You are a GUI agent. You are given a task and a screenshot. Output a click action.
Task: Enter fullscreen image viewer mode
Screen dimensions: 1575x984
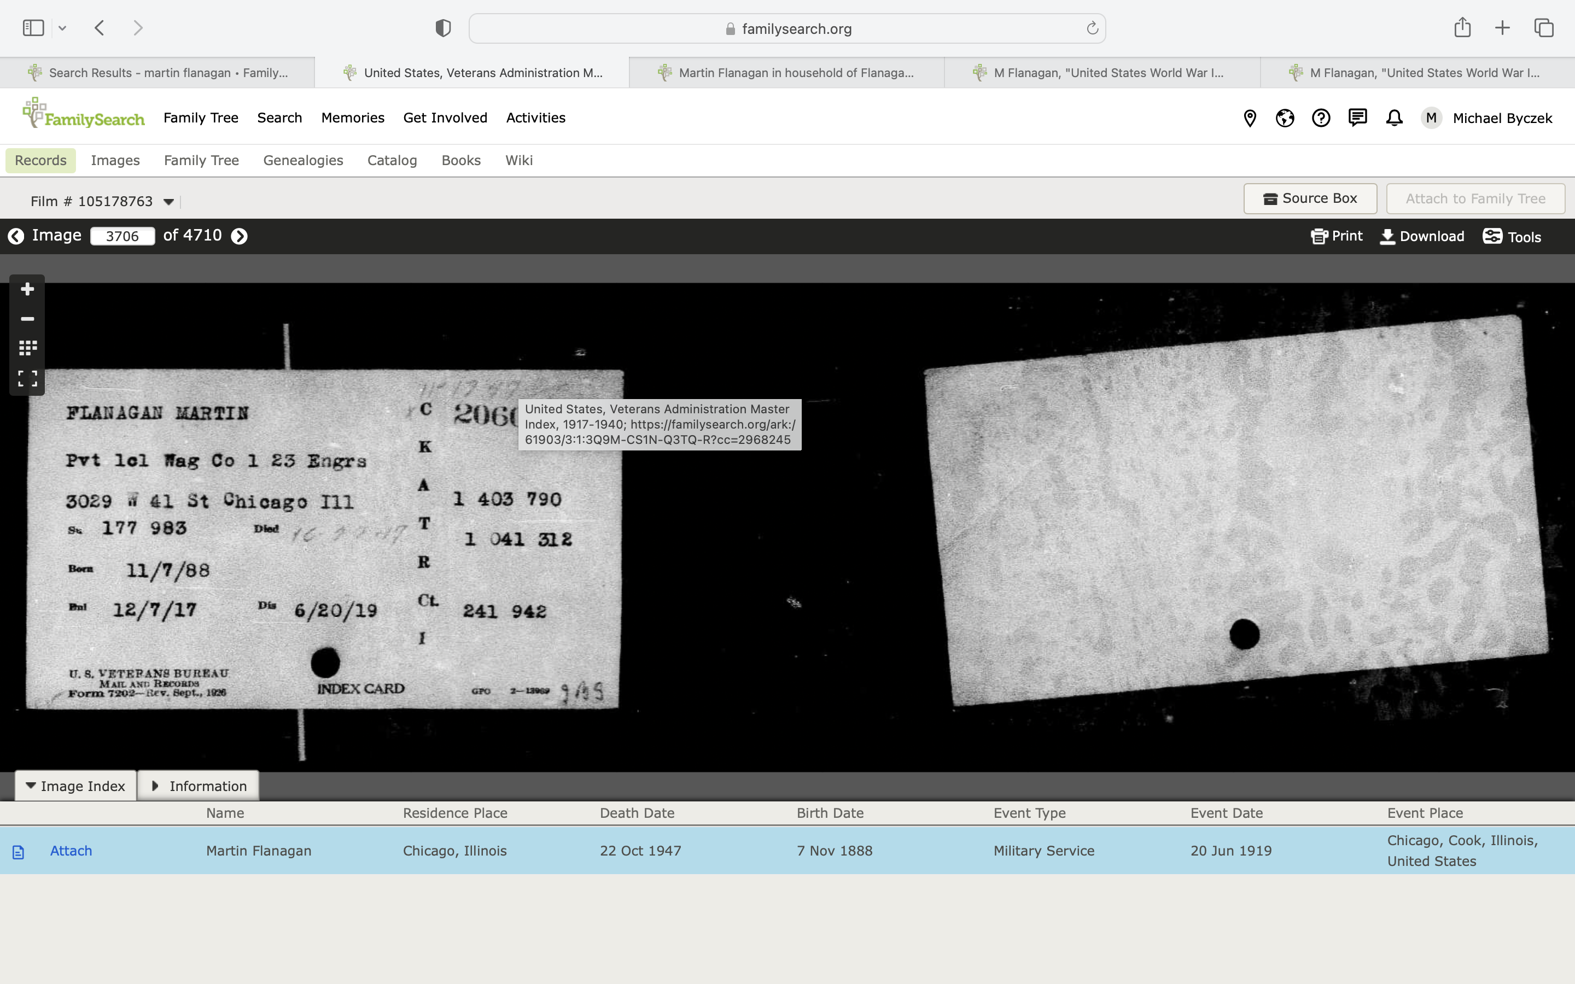[27, 379]
